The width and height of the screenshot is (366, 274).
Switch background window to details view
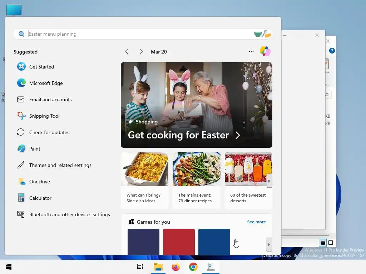[323, 243]
